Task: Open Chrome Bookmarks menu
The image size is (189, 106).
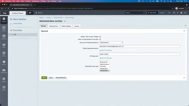Action: (35, 1)
